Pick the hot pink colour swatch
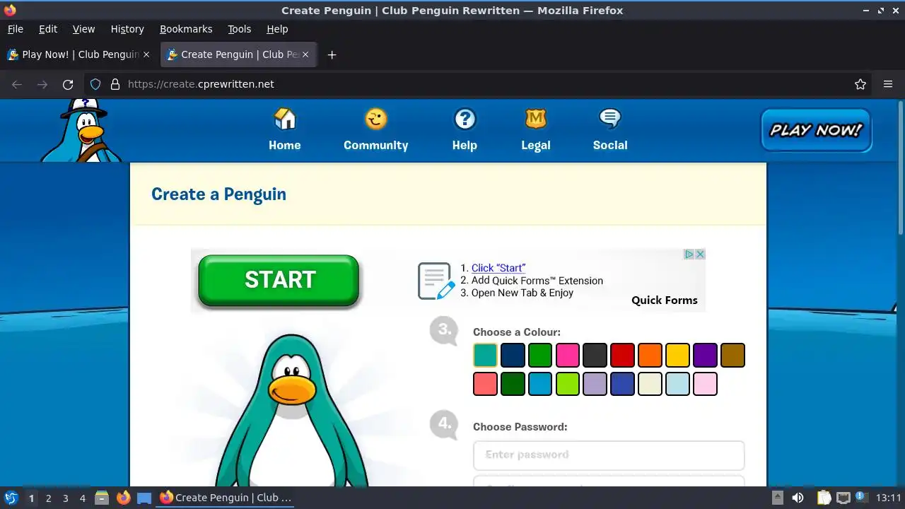The width and height of the screenshot is (905, 509). point(568,355)
